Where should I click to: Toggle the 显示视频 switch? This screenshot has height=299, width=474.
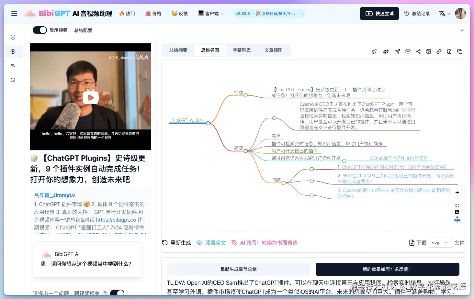[40, 30]
